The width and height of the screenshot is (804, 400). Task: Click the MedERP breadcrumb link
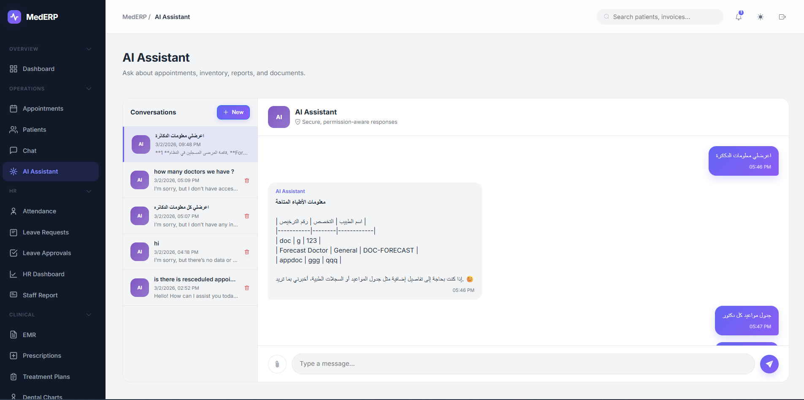[134, 17]
